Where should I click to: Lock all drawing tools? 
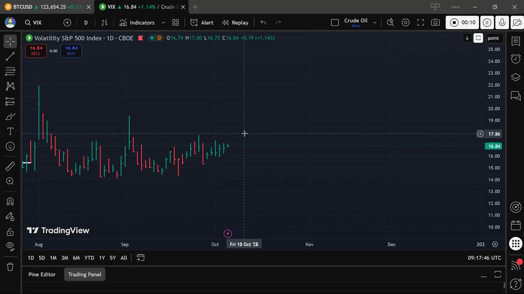point(10,232)
